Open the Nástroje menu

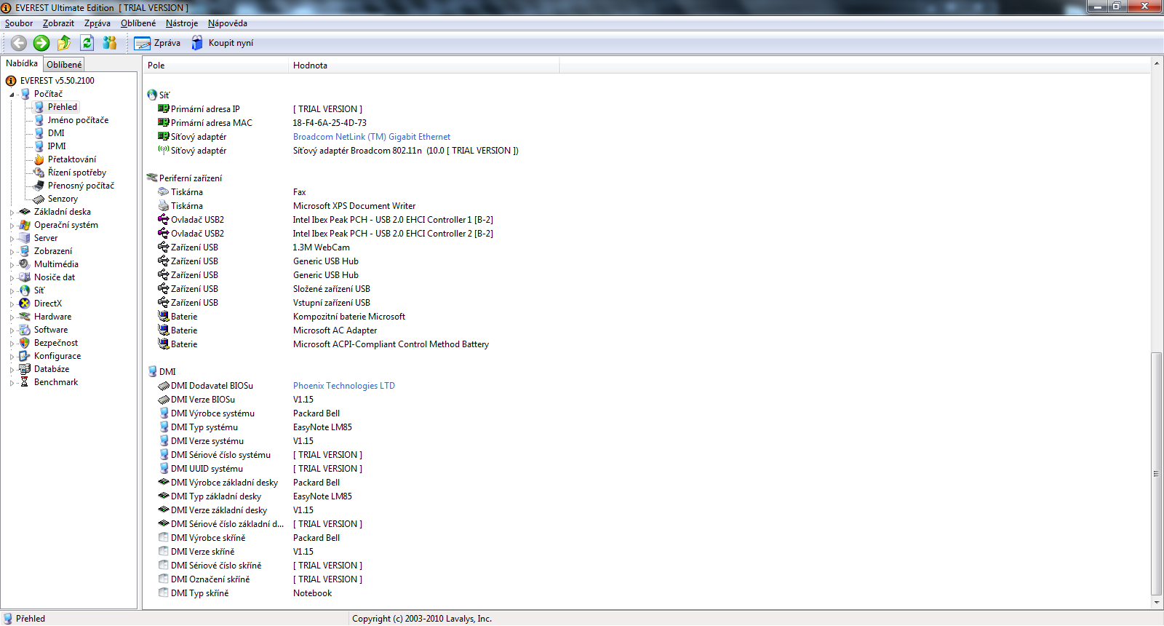(x=182, y=23)
